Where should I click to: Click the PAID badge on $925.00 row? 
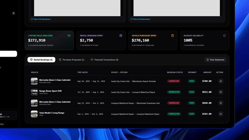pyautogui.click(x=192, y=92)
